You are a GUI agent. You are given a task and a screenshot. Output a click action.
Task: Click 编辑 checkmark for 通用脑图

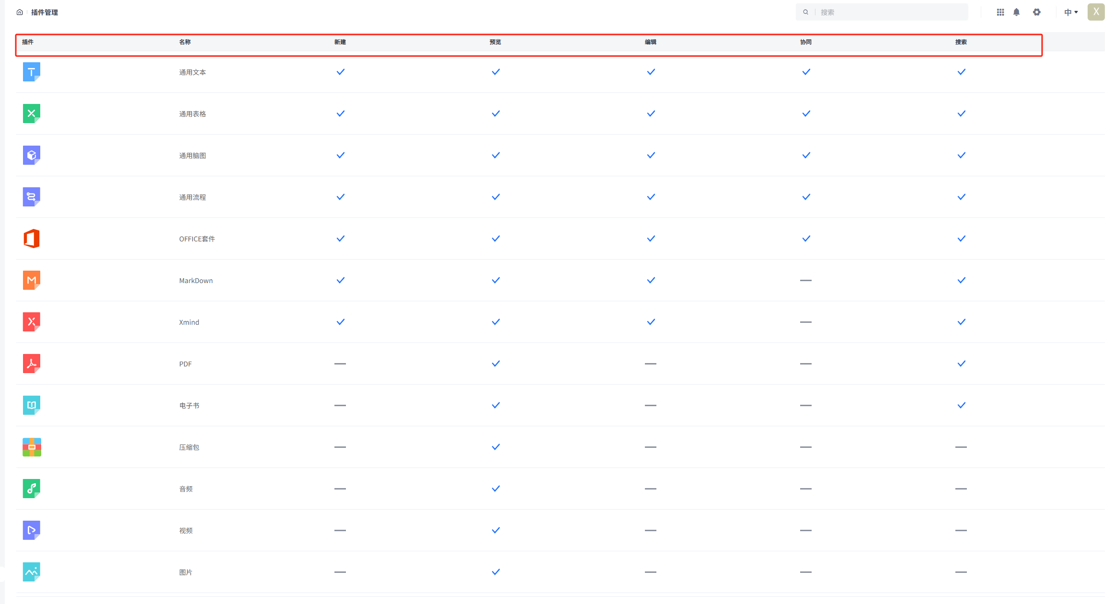(x=651, y=155)
